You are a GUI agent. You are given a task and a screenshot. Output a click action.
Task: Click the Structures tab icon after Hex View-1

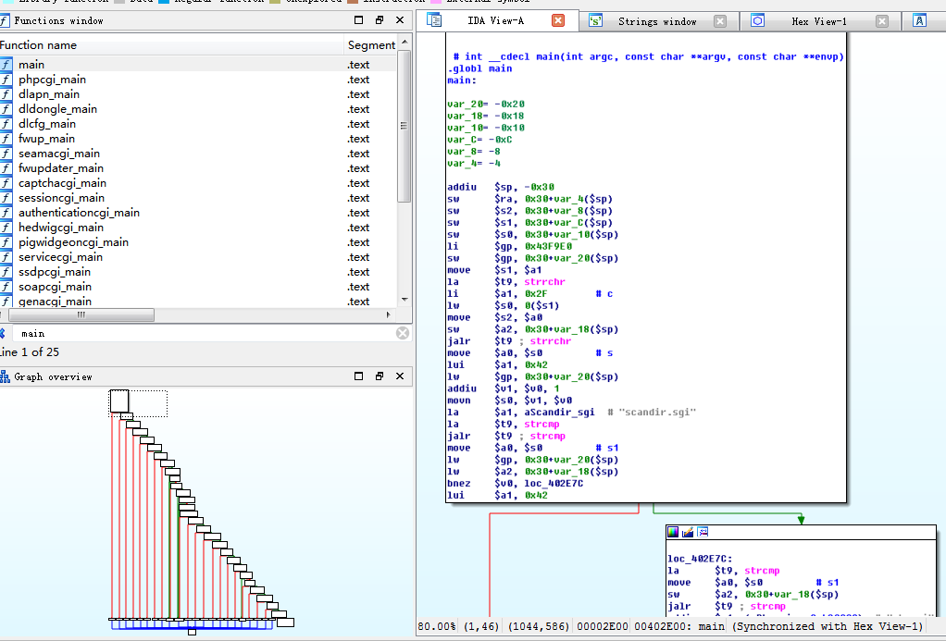(x=919, y=20)
